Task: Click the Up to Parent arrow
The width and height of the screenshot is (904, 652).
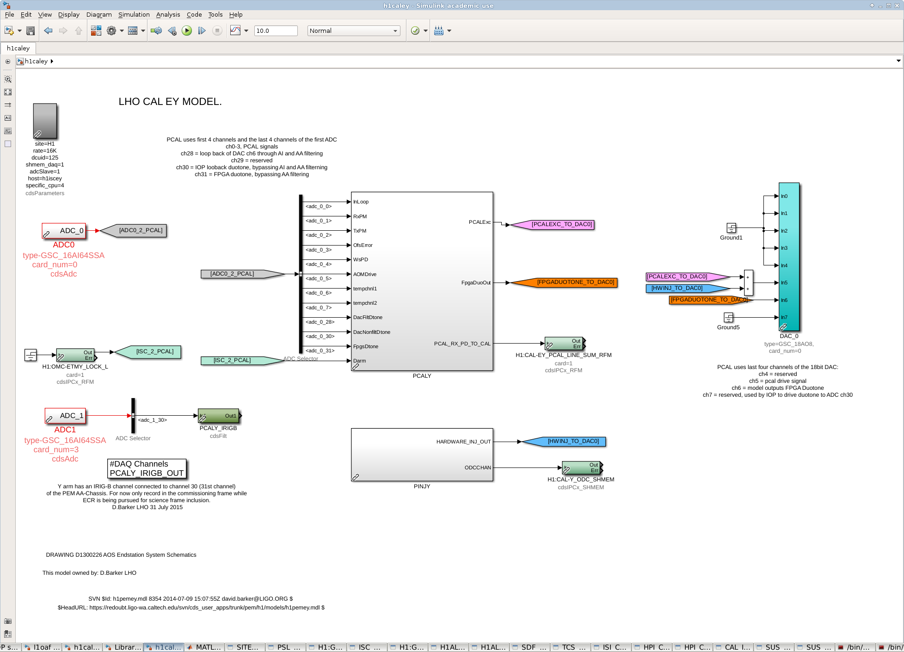Action: click(x=78, y=31)
